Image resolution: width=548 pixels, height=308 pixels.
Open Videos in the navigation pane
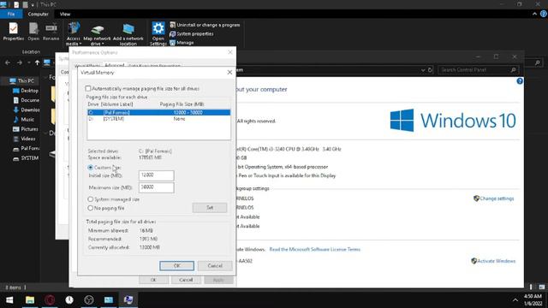[24, 139]
